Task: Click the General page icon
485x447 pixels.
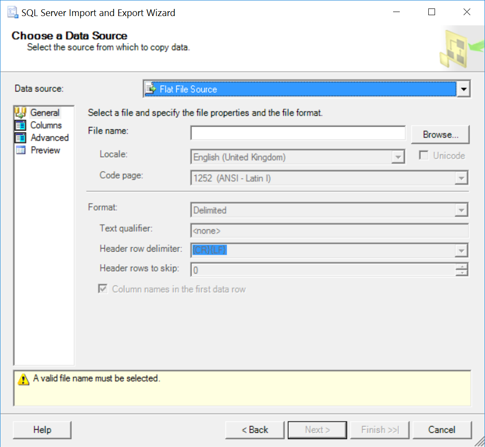Action: point(21,113)
